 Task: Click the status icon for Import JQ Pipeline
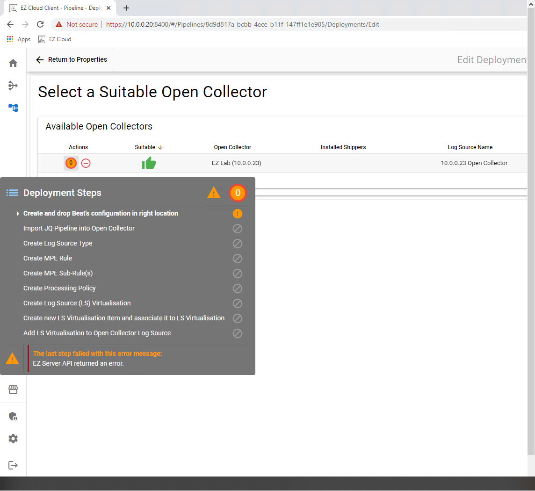238,229
